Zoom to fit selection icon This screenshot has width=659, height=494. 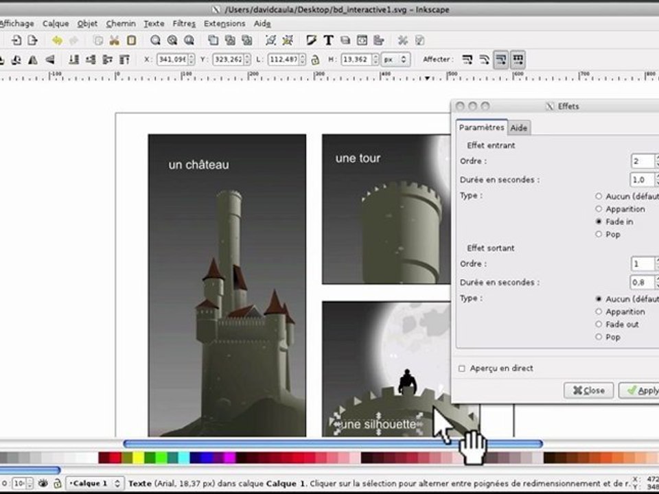(155, 40)
